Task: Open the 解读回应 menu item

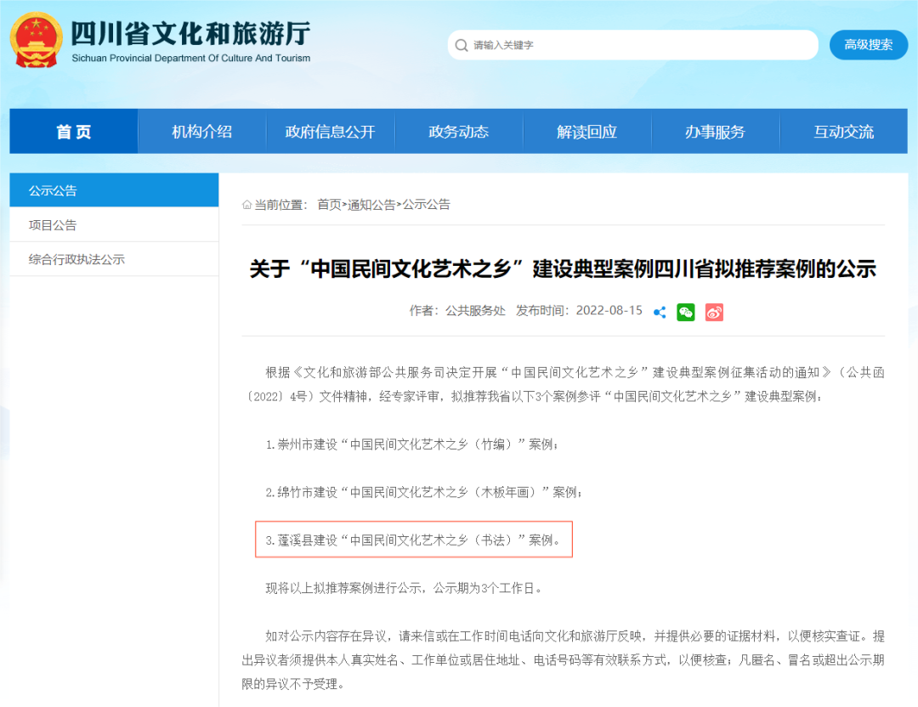Action: [586, 132]
